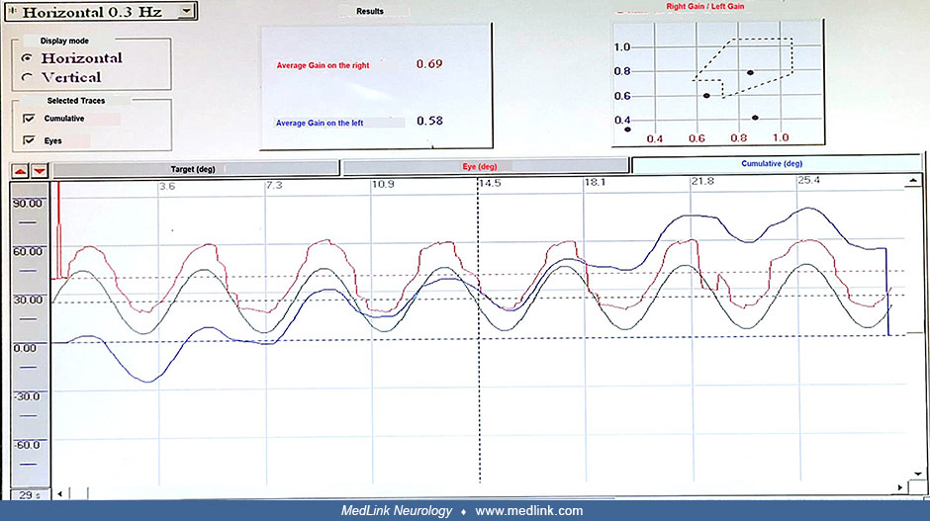Click the 0.69 right gain value
Screen dimensions: 930x521
coord(429,64)
